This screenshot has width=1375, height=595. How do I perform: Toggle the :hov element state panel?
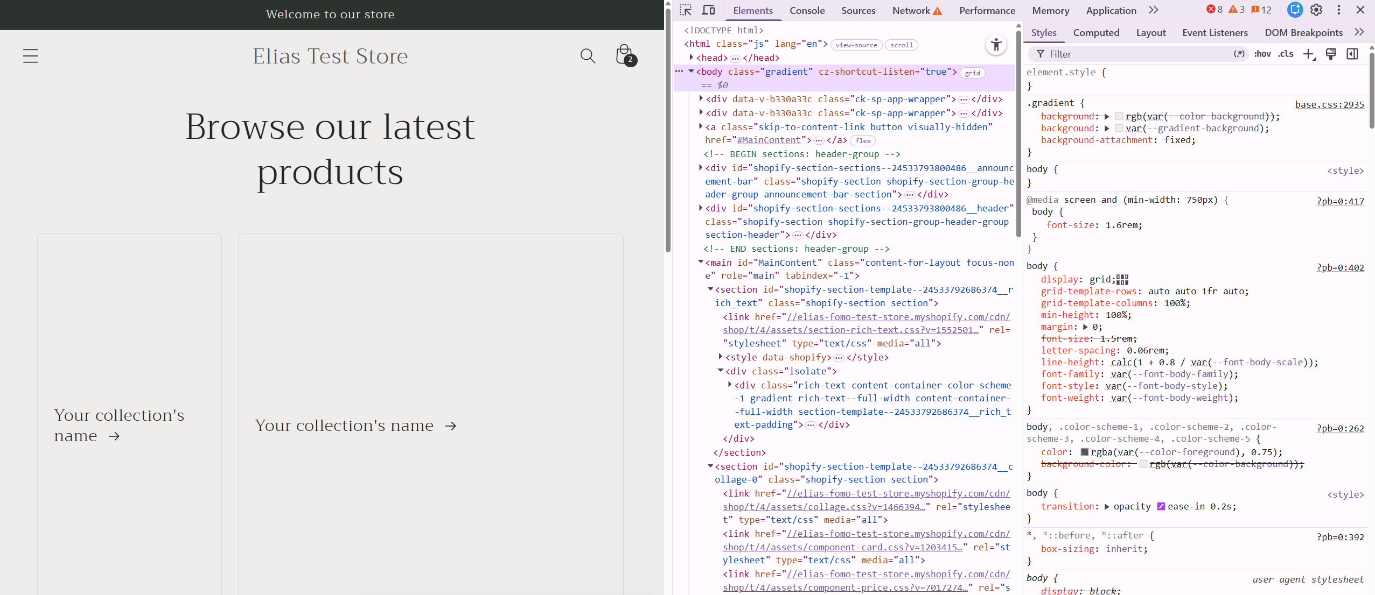click(1262, 54)
